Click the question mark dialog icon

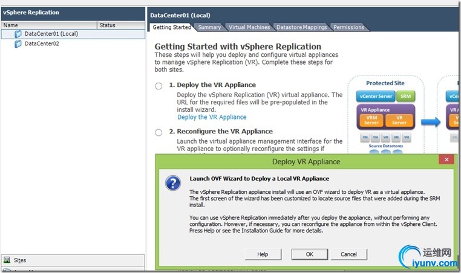pyautogui.click(x=173, y=183)
